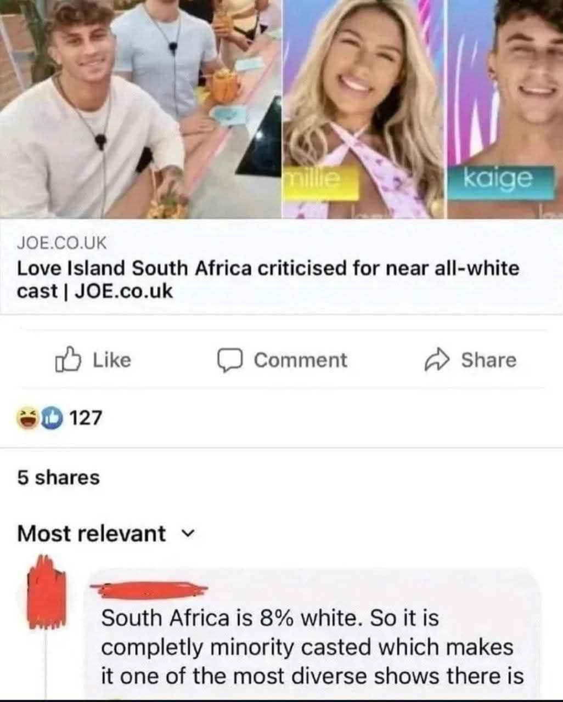Select the South Africa 8% white comment text

(x=313, y=647)
